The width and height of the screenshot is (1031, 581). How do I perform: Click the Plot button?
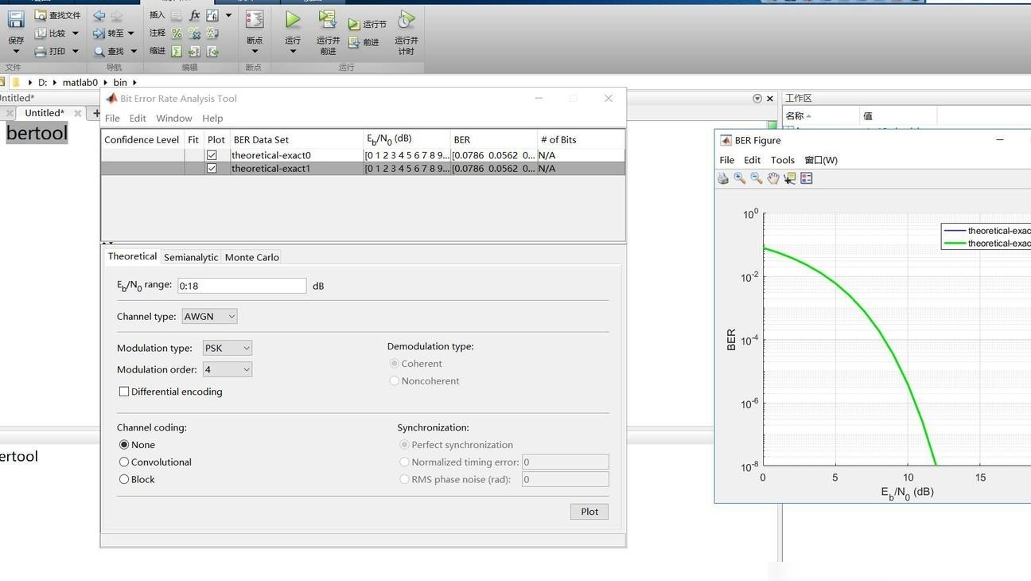coord(589,512)
